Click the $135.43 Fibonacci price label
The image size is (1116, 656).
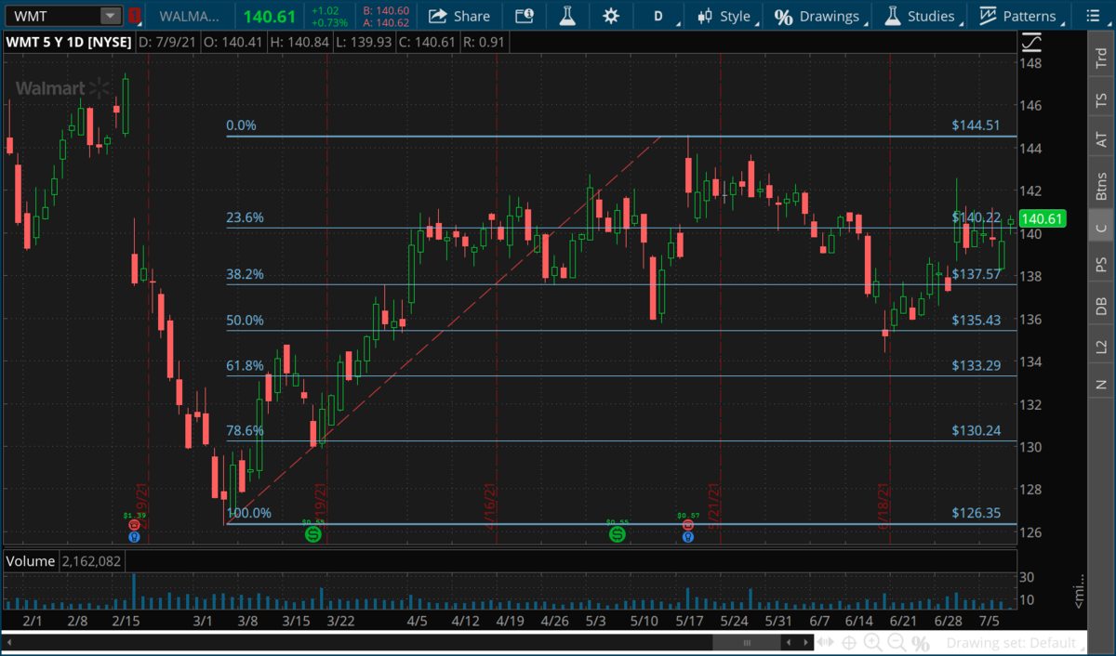coord(976,320)
